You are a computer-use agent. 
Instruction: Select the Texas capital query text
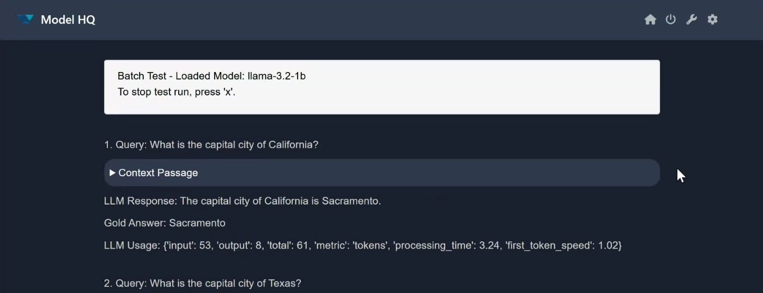(202, 283)
